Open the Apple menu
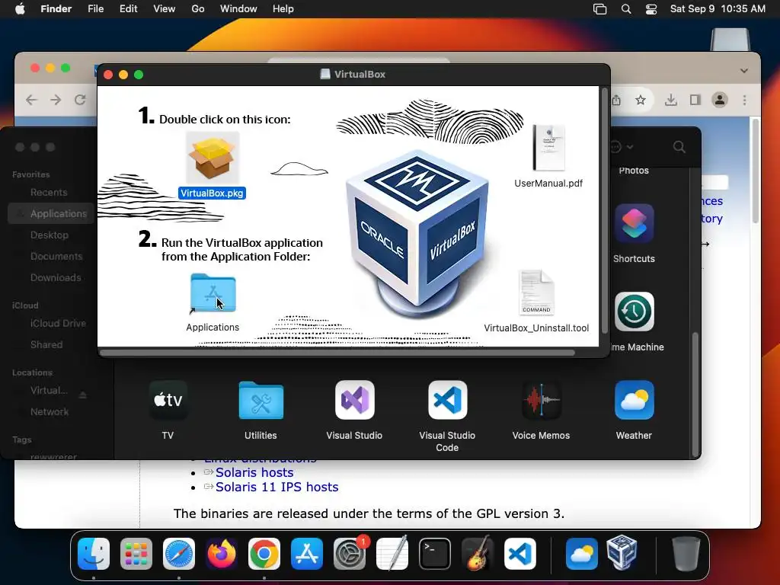Viewport: 780px width, 585px height. click(x=20, y=9)
